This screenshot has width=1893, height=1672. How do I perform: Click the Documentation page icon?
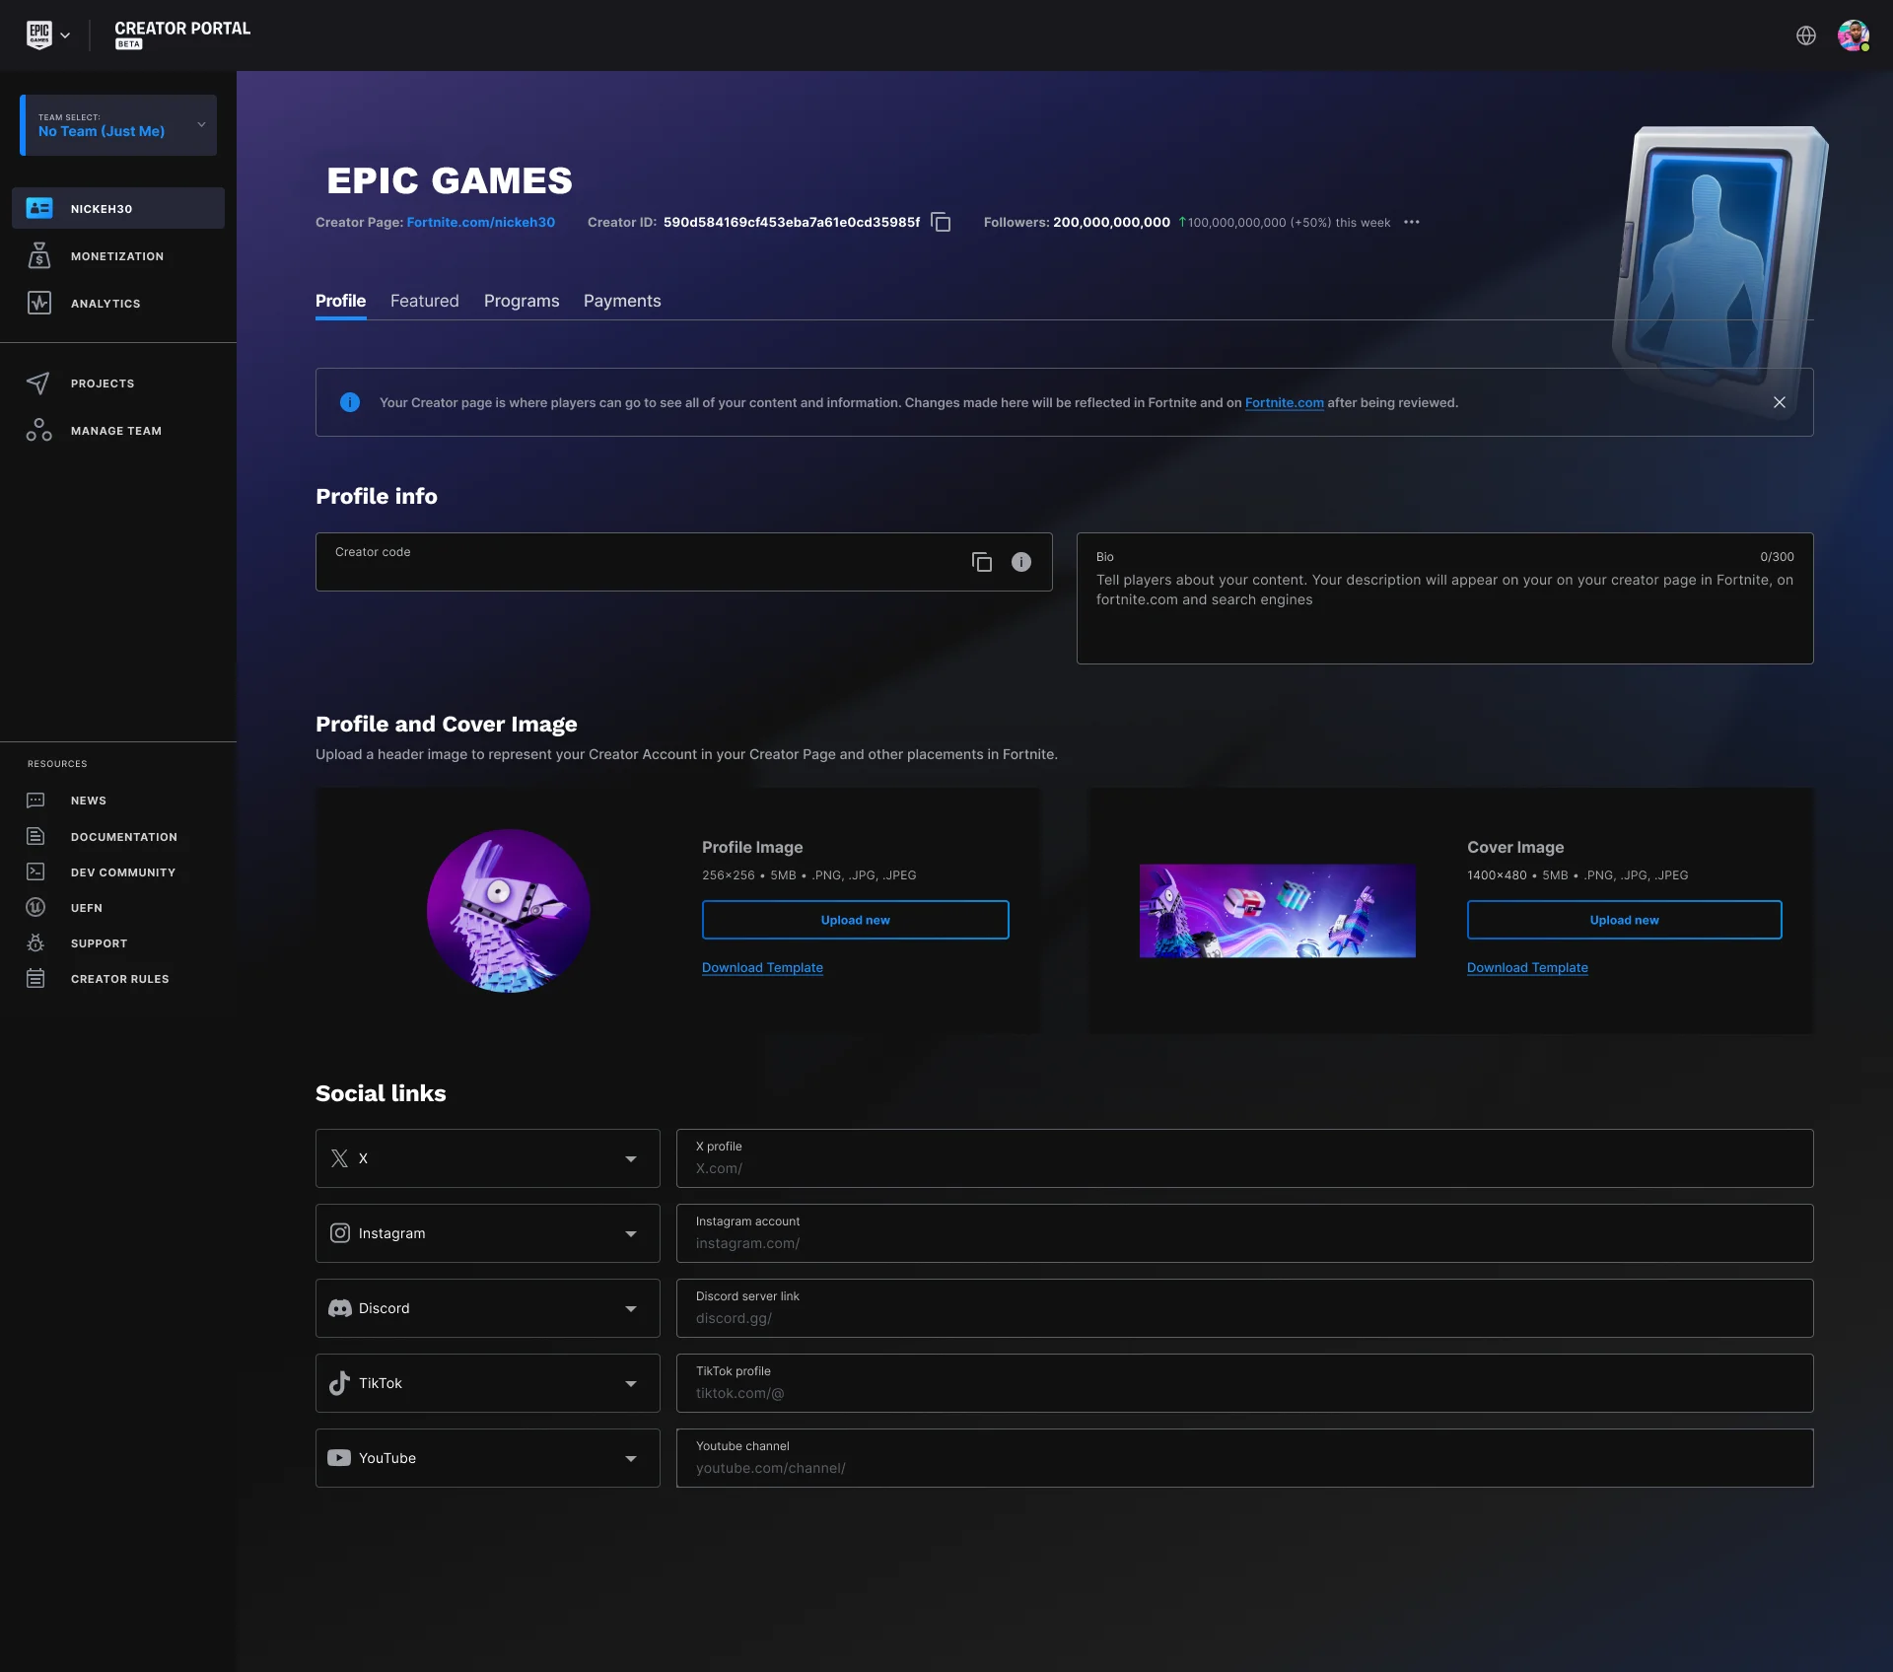click(x=35, y=836)
